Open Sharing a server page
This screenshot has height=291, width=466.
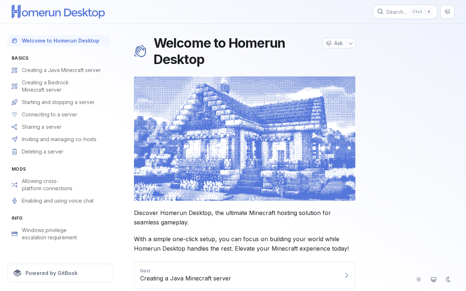coord(59,127)
